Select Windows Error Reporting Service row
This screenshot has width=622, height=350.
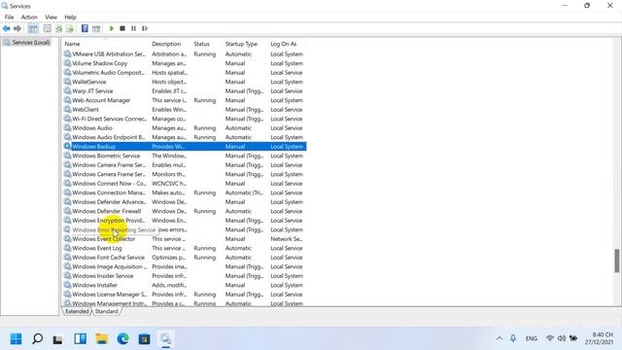tap(185, 229)
